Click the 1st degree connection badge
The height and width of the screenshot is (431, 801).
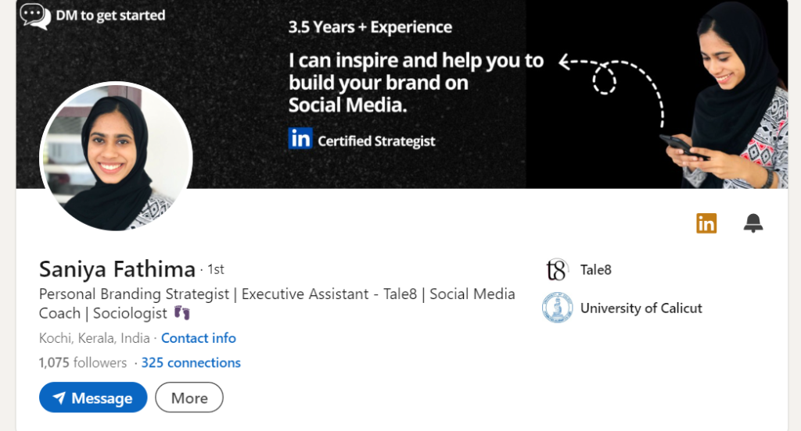(x=216, y=269)
